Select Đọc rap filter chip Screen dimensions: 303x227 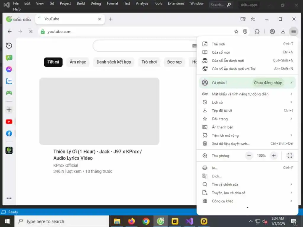pos(174,62)
